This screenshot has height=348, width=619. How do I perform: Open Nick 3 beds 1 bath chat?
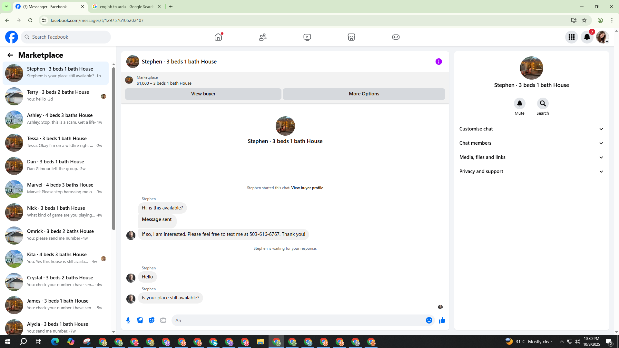(x=55, y=212)
